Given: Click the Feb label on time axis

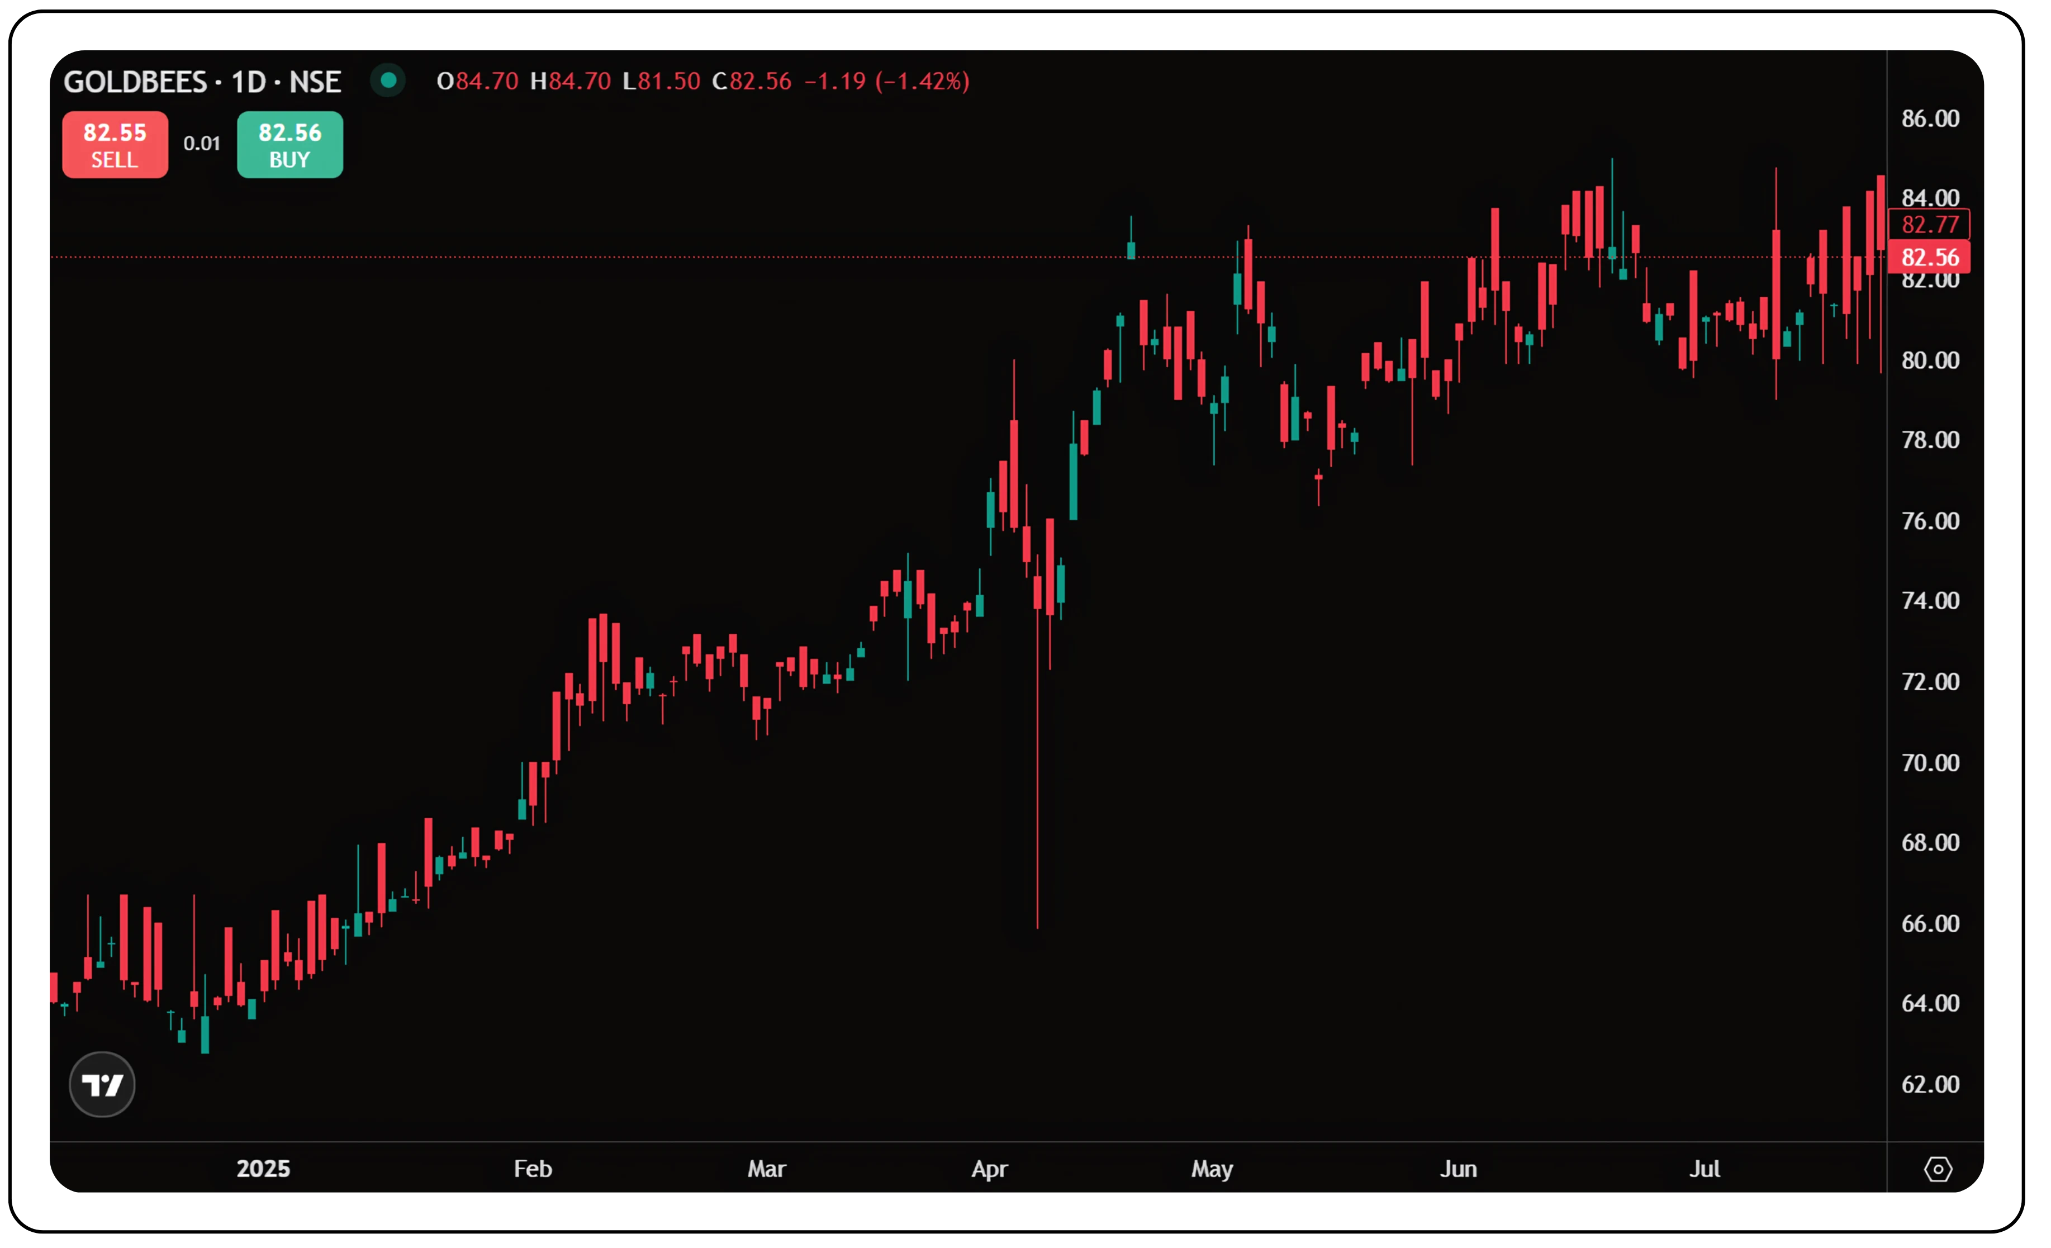Looking at the screenshot, I should click(x=533, y=1169).
